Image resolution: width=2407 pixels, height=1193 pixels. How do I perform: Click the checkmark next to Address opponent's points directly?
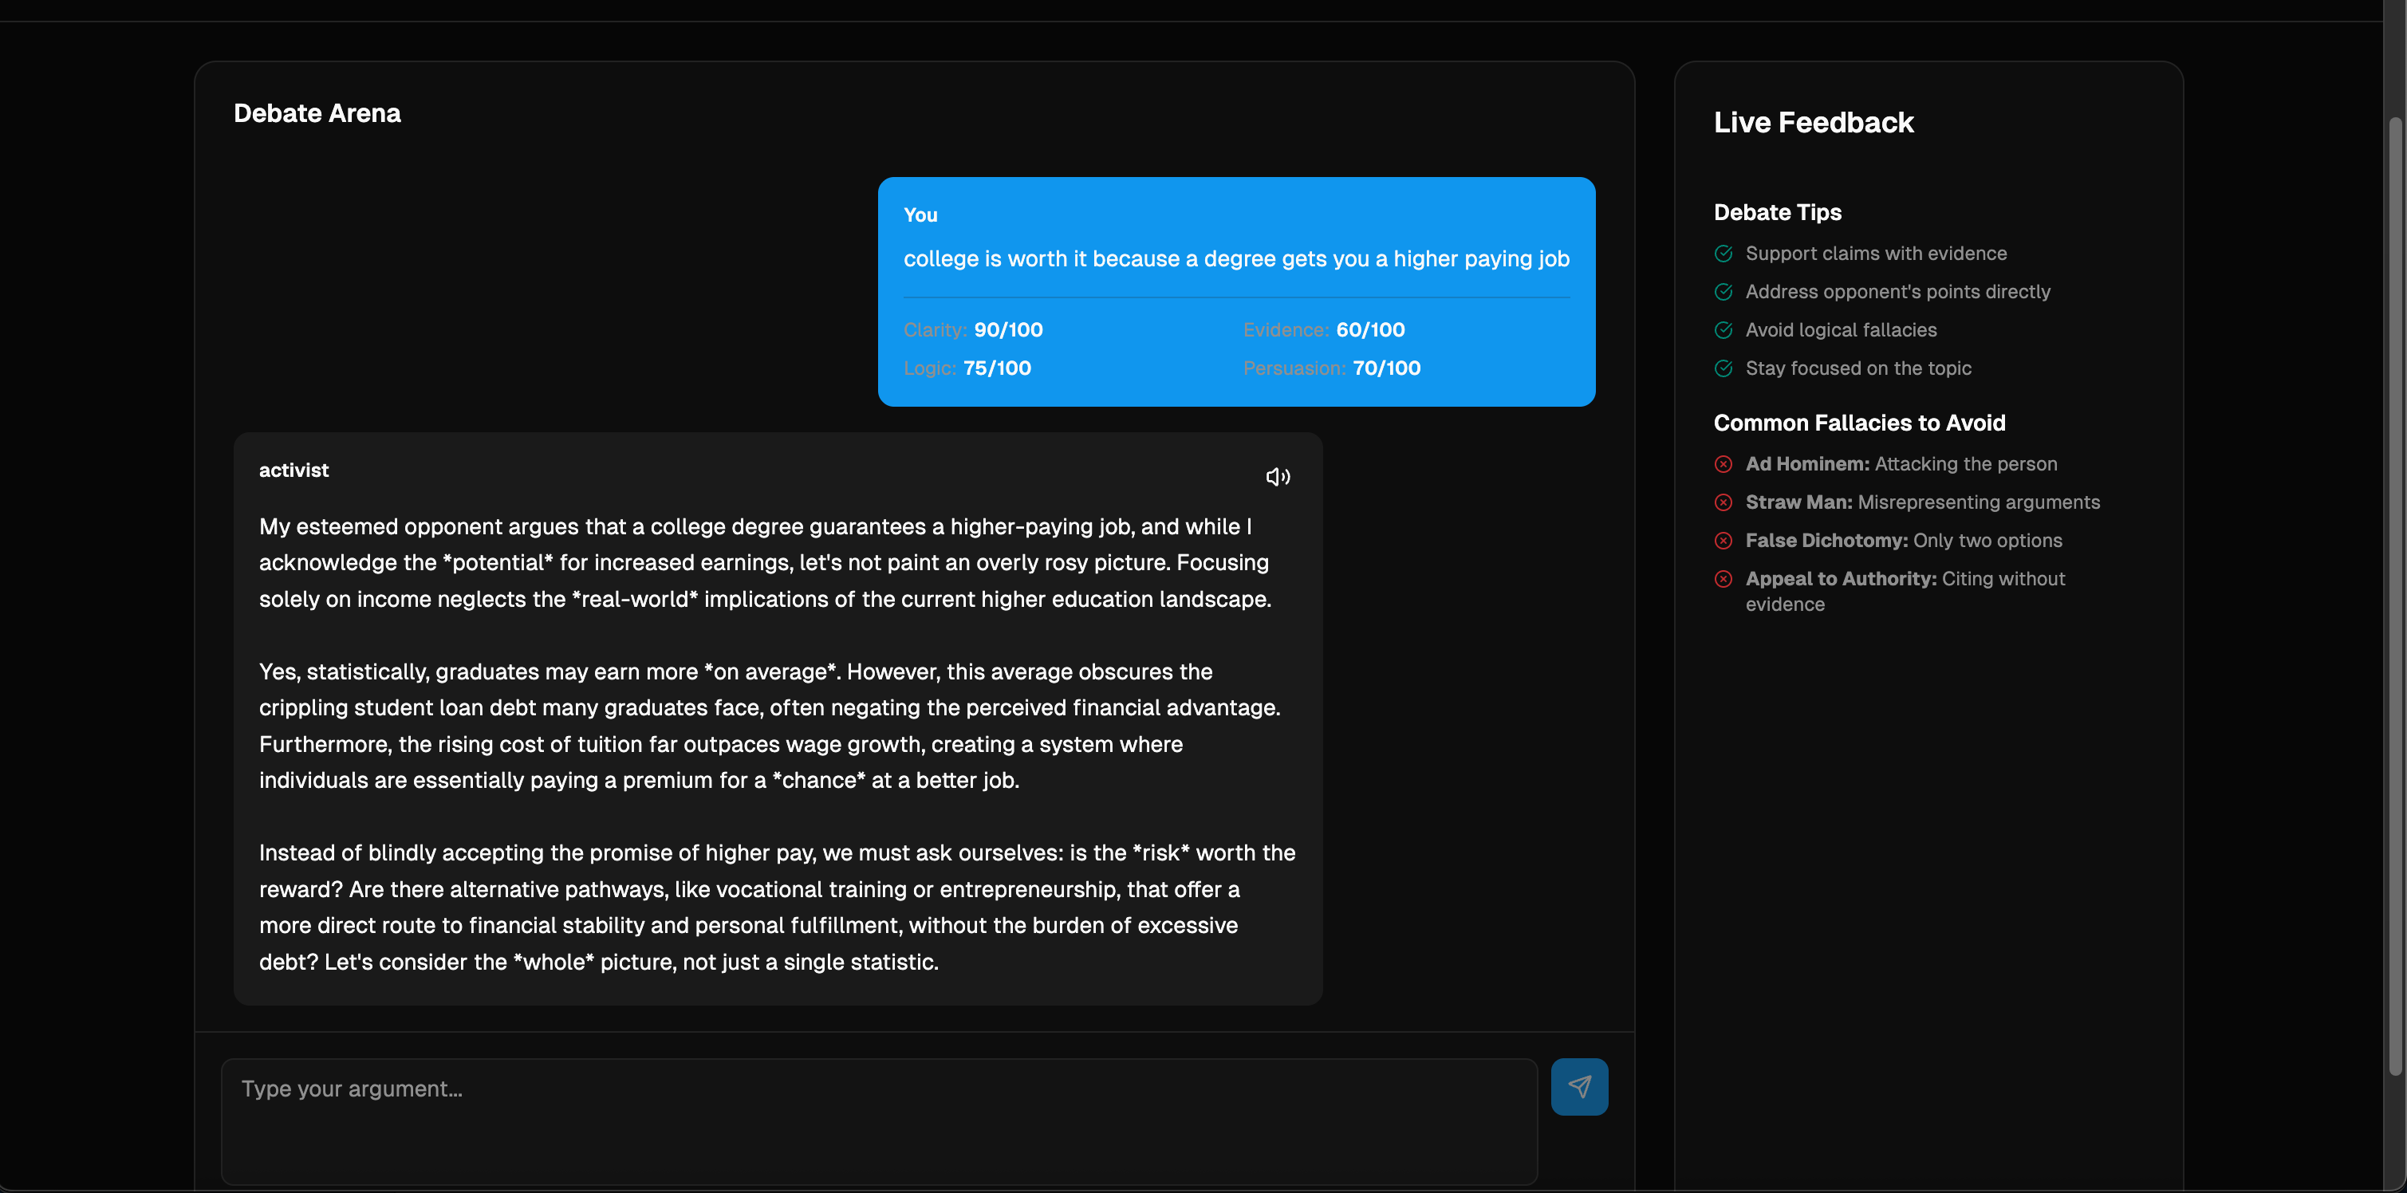tap(1723, 293)
